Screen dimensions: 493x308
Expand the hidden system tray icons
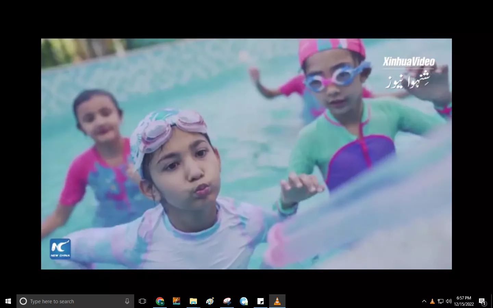[x=424, y=301]
